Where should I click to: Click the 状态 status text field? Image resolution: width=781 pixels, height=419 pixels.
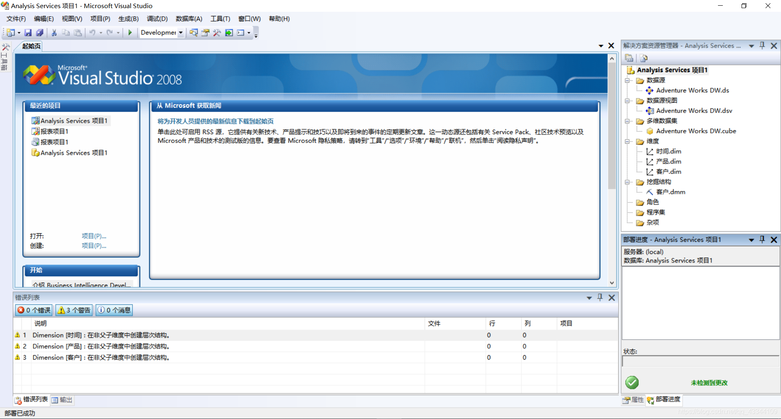click(700, 361)
